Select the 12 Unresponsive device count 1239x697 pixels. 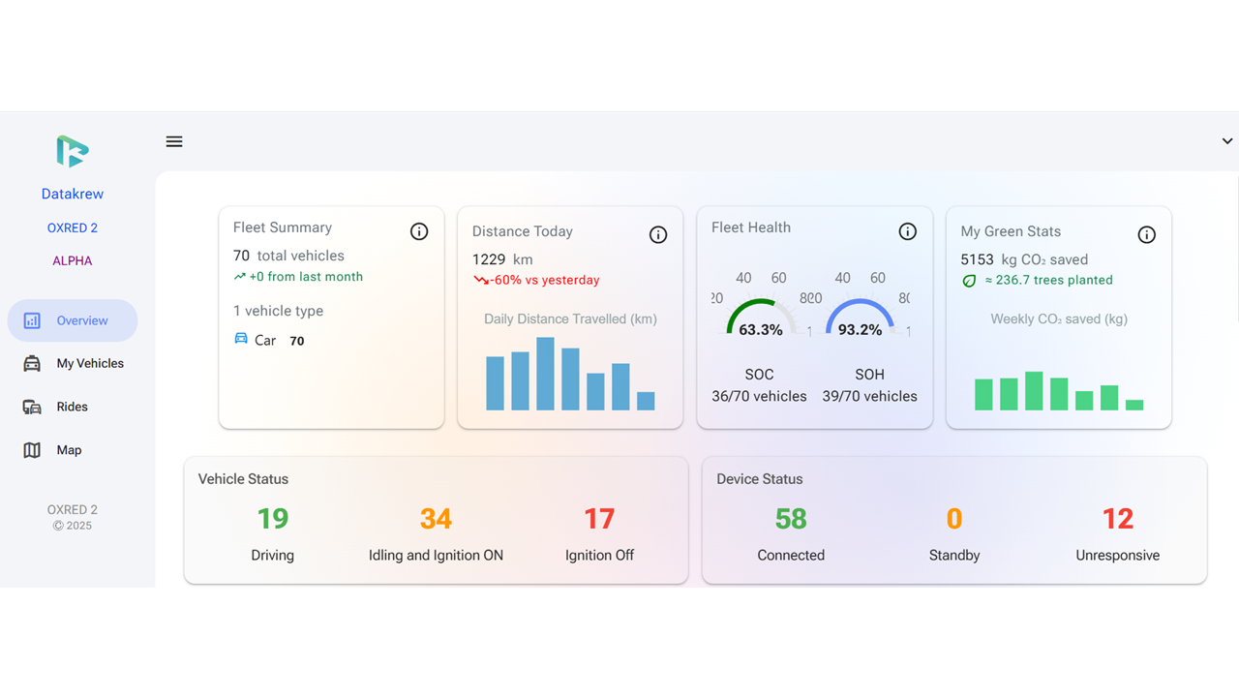tap(1118, 519)
